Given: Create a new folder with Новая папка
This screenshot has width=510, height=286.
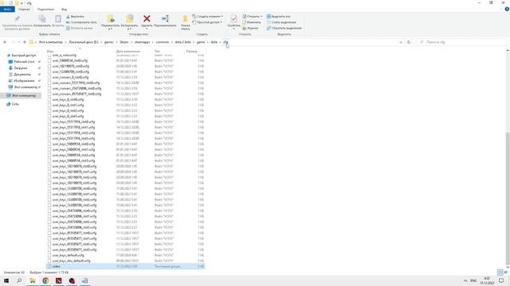Looking at the screenshot, I should (185, 23).
